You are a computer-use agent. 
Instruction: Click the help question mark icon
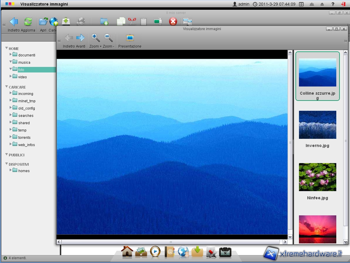coord(333,4)
